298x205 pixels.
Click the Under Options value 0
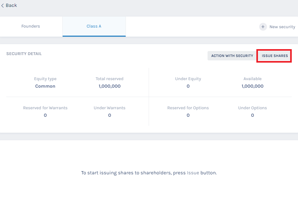click(x=252, y=115)
